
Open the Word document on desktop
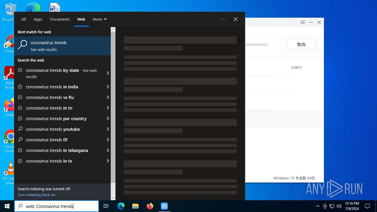tap(54, 7)
